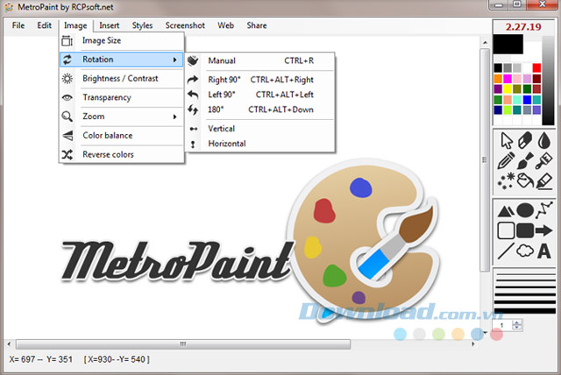Pick the magenta color swatch
Viewport: 561px width, 375px height.
coord(508,78)
